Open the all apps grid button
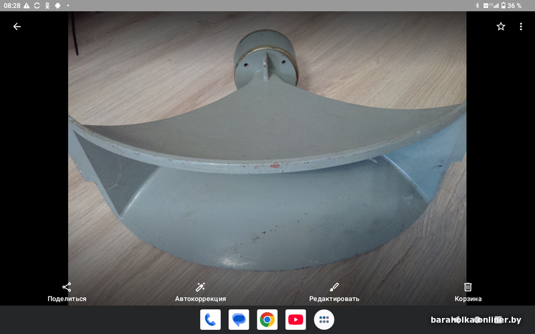This screenshot has width=535, height=334. point(324,320)
